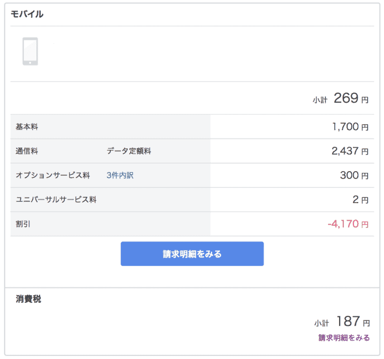The image size is (384, 359).
Task: Click the 通信料 row label
Action: pyautogui.click(x=27, y=151)
